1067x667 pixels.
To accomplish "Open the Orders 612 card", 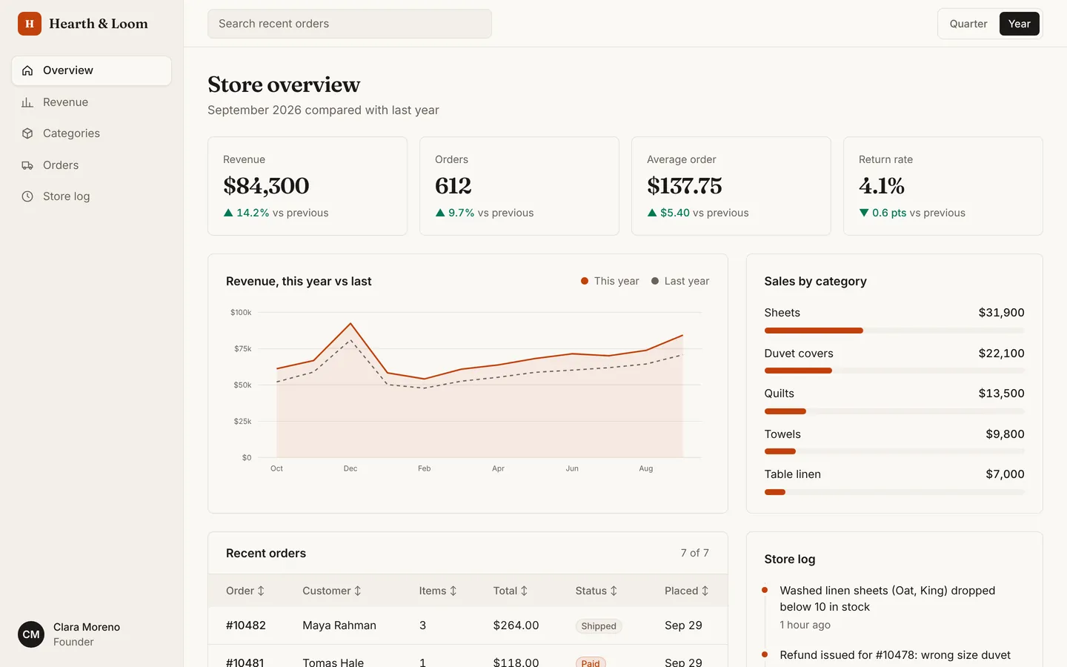I will coord(519,186).
